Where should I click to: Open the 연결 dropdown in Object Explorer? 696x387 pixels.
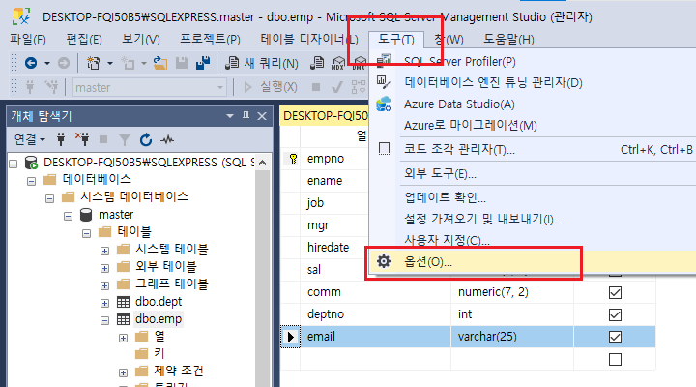point(30,140)
